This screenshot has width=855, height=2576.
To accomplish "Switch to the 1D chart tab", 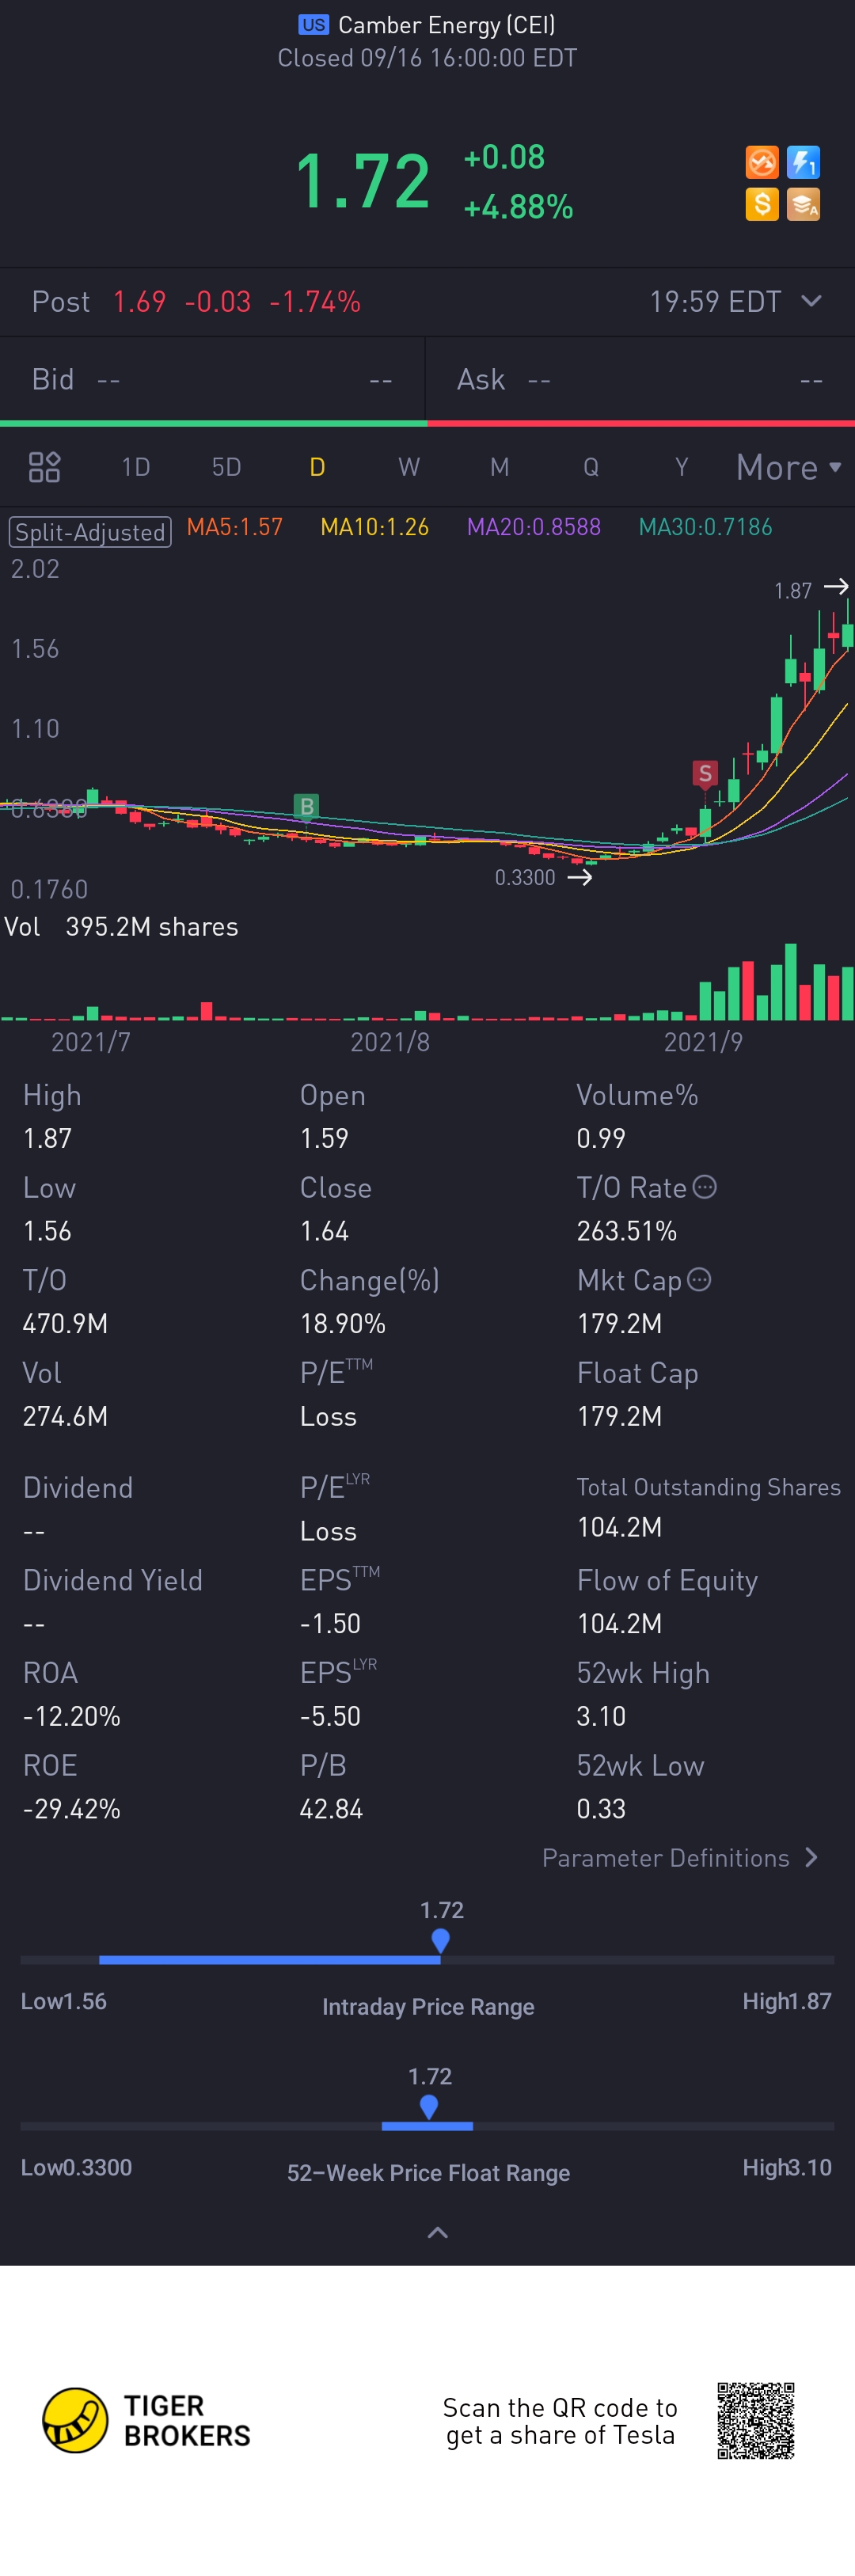I will click(x=135, y=467).
